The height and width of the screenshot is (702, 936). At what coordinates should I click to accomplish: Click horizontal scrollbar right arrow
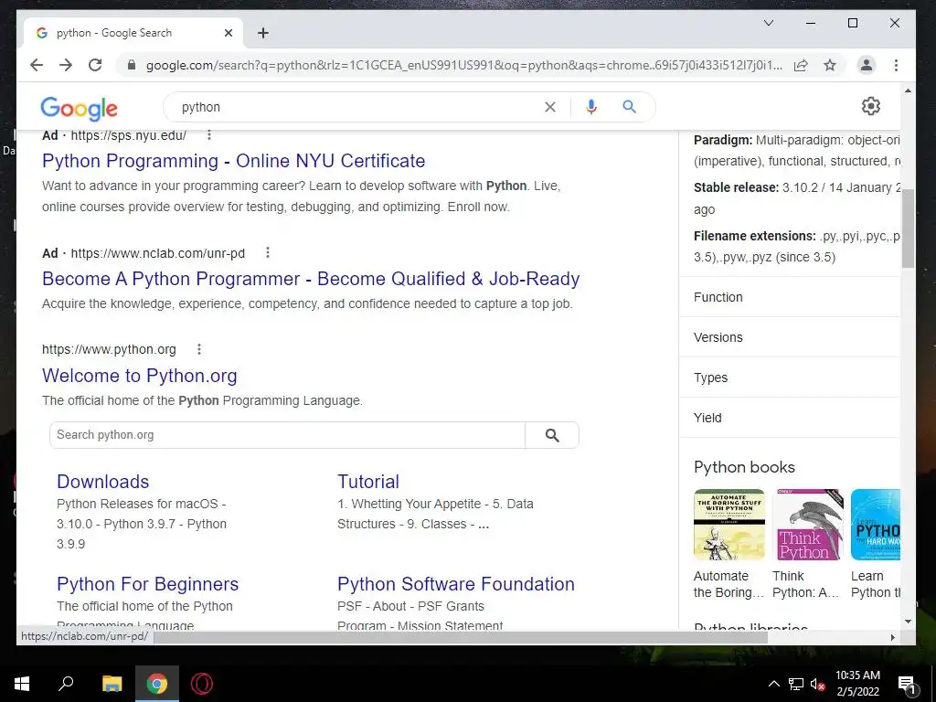pos(893,637)
